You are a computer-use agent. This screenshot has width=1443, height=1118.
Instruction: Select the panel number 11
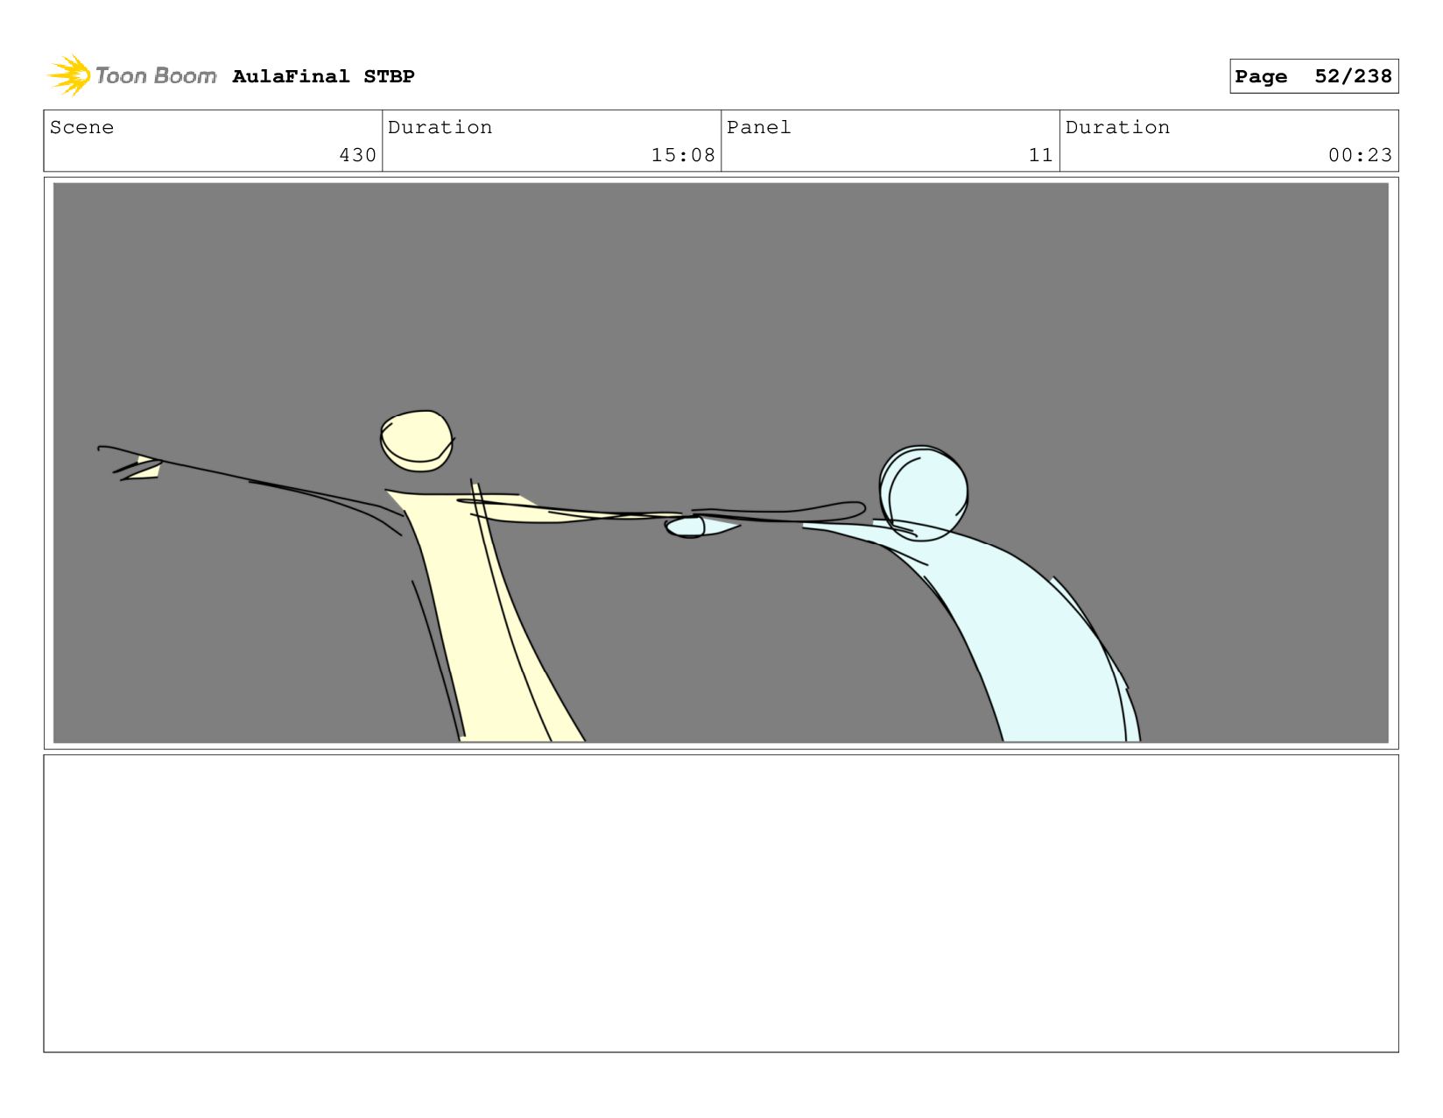(x=1040, y=155)
